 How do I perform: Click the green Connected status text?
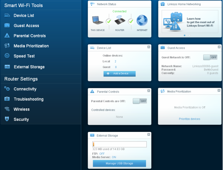[120, 11]
